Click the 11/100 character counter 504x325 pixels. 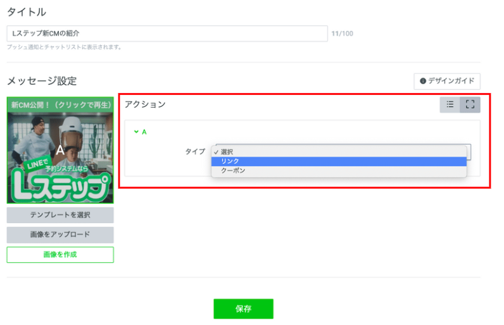[x=343, y=34]
